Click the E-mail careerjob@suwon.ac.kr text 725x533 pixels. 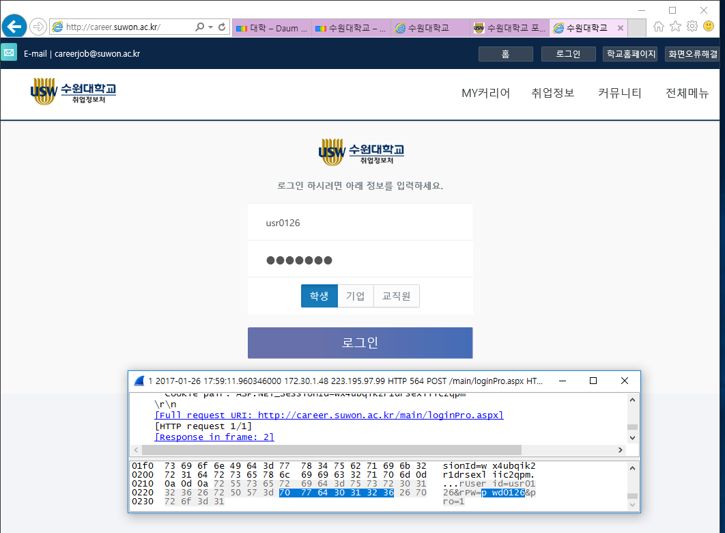[82, 54]
